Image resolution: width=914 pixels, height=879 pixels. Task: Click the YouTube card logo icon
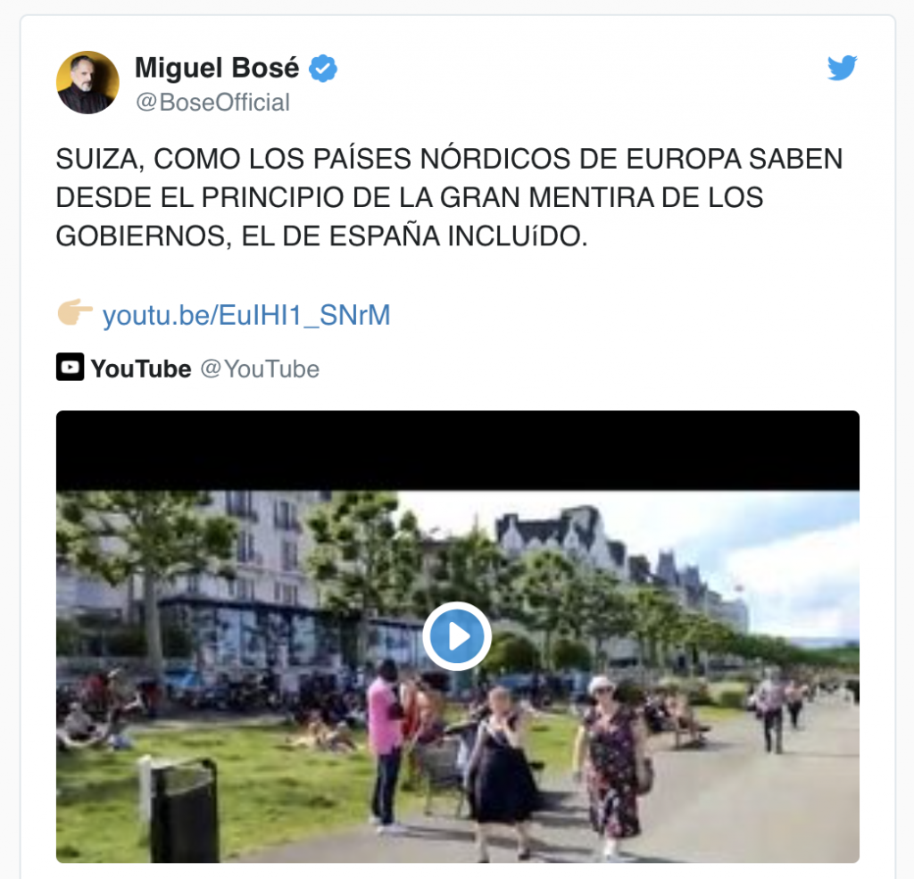tap(70, 367)
